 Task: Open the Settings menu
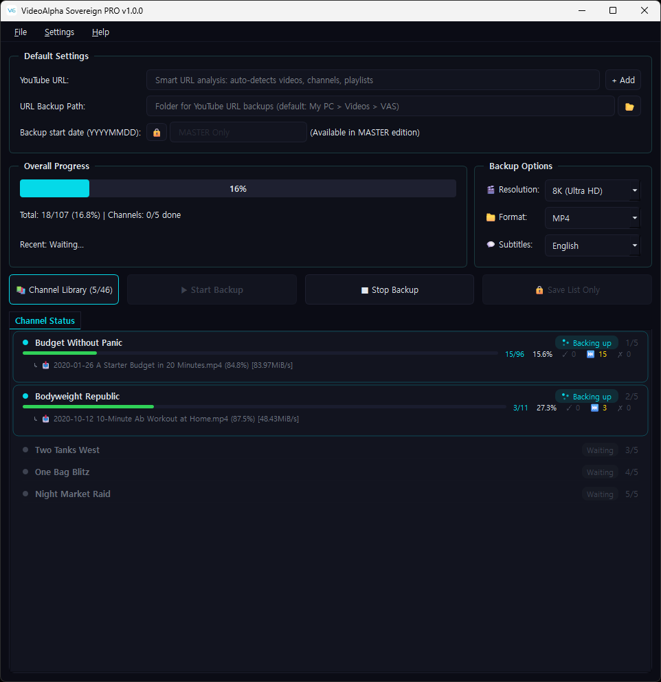pyautogui.click(x=60, y=32)
